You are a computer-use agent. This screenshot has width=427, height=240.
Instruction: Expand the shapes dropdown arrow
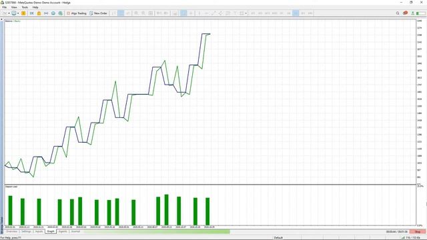[x=246, y=13]
